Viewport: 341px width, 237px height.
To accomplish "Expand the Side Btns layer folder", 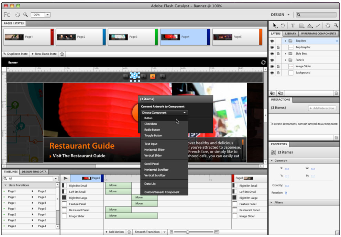I will tap(285, 54).
